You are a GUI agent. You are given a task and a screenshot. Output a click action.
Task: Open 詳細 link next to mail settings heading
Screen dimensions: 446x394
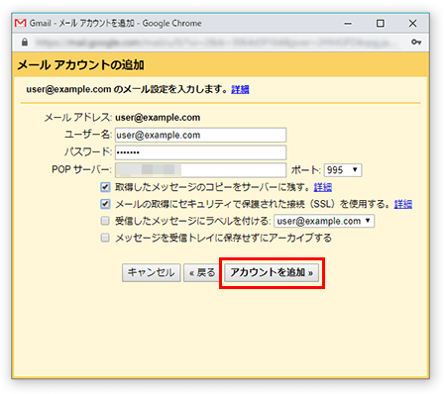(240, 89)
